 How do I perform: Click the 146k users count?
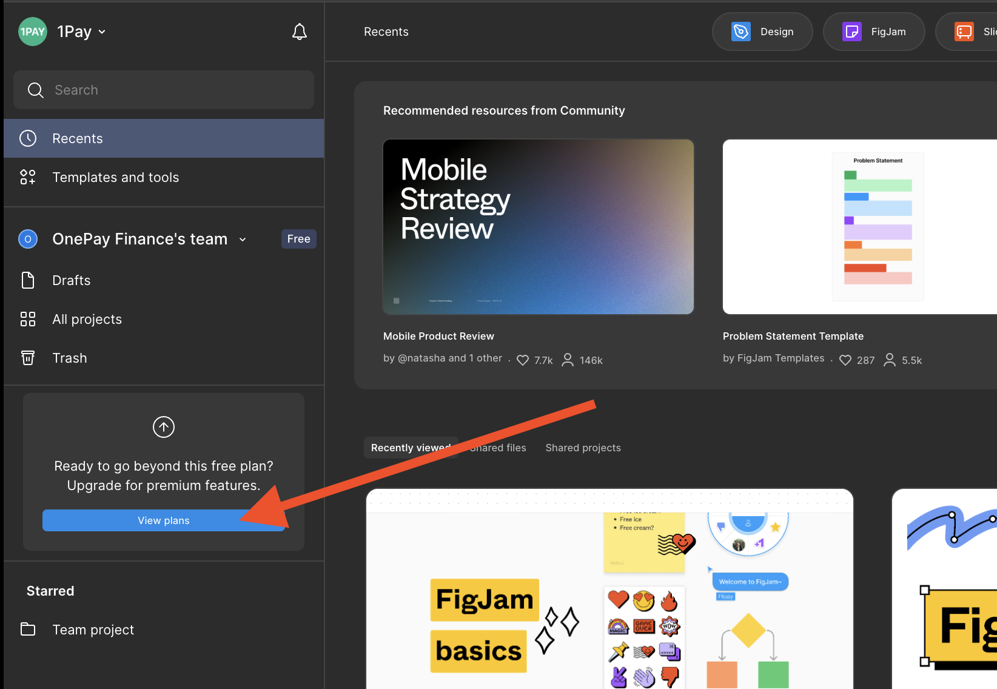coord(591,360)
